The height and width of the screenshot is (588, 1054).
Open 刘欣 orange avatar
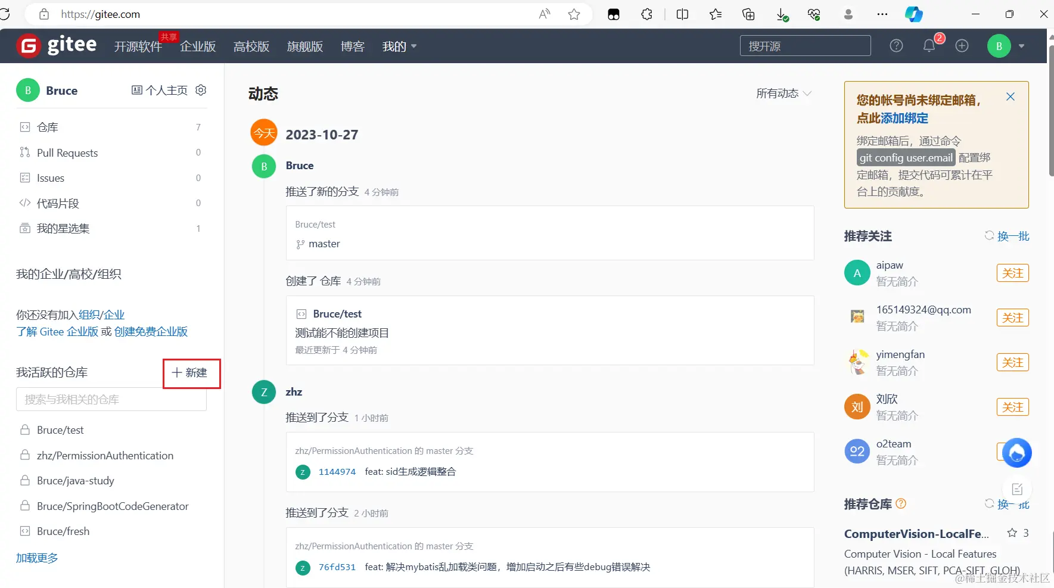point(857,407)
